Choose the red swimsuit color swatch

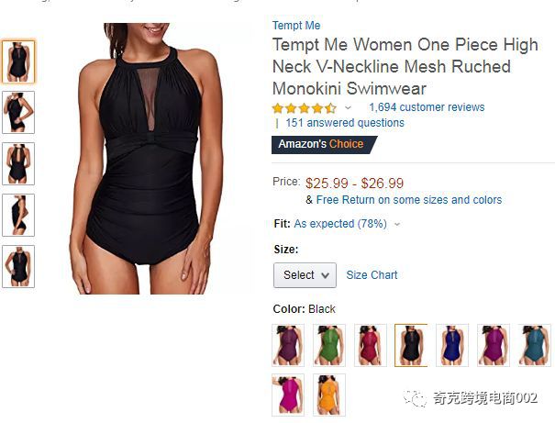371,345
